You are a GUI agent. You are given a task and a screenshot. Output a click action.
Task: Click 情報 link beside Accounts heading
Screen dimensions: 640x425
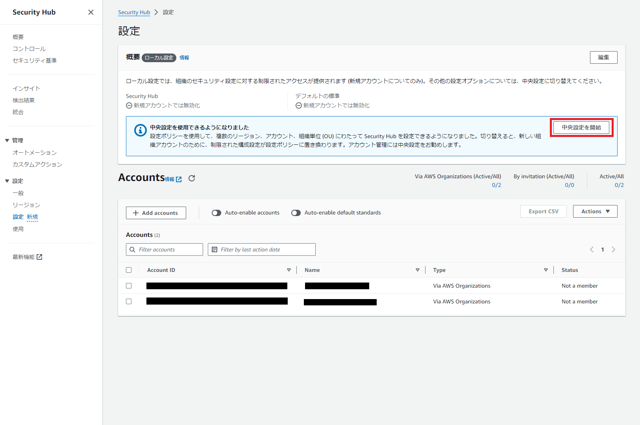[x=170, y=179]
